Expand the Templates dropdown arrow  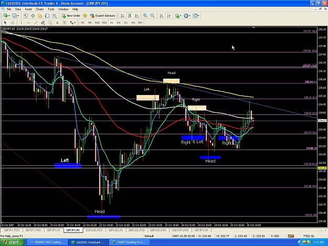(198, 16)
